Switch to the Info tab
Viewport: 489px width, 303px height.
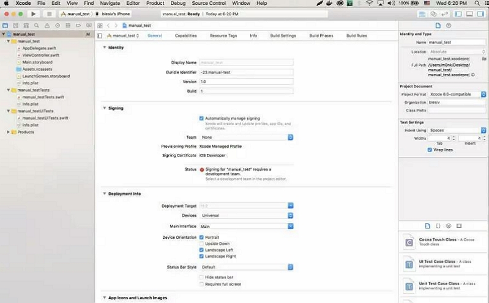253,36
